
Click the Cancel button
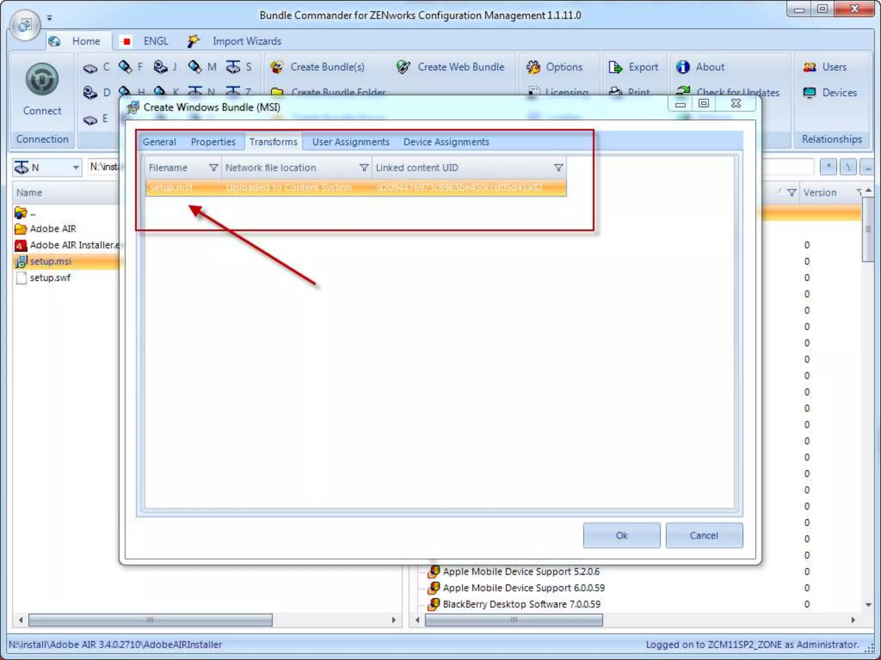704,535
